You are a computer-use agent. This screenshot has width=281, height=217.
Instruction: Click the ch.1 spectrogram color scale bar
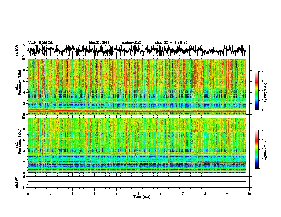click(x=257, y=91)
